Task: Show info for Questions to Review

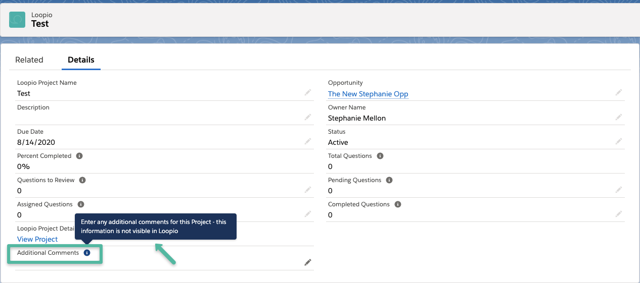Action: click(82, 180)
